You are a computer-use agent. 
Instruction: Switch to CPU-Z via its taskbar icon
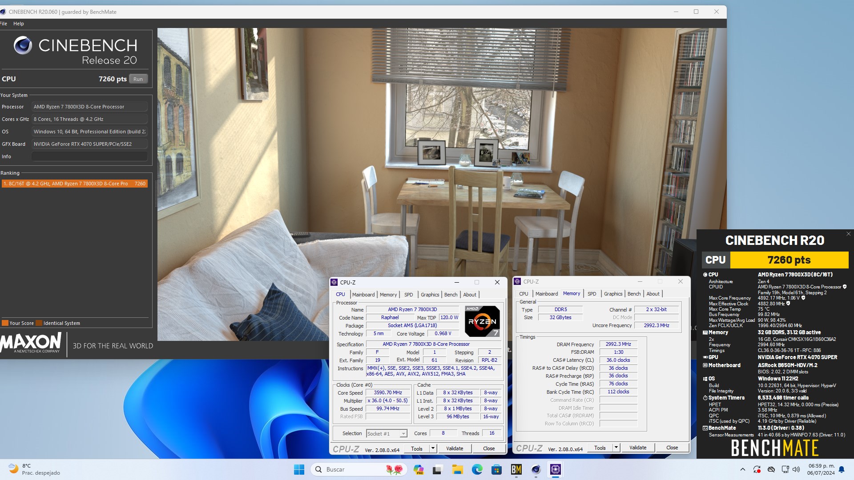tap(556, 469)
